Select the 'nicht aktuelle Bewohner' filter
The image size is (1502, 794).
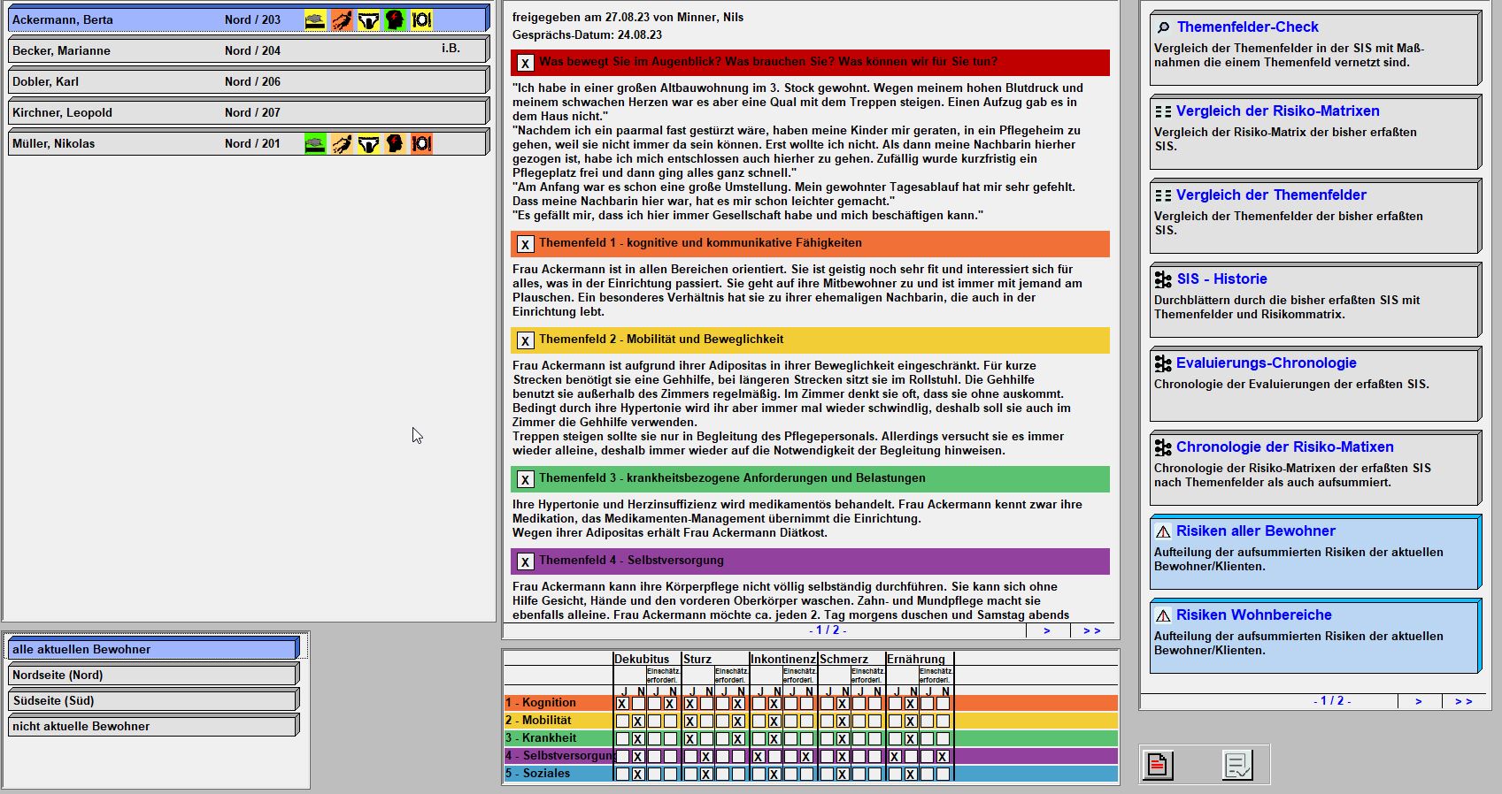(153, 726)
